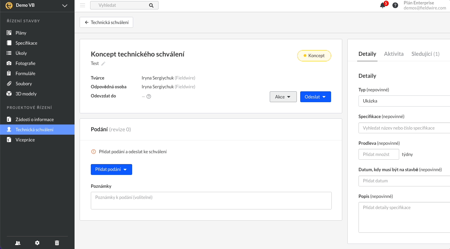Click the Demo VB project logo
This screenshot has width=450, height=249.
pos(9,5)
